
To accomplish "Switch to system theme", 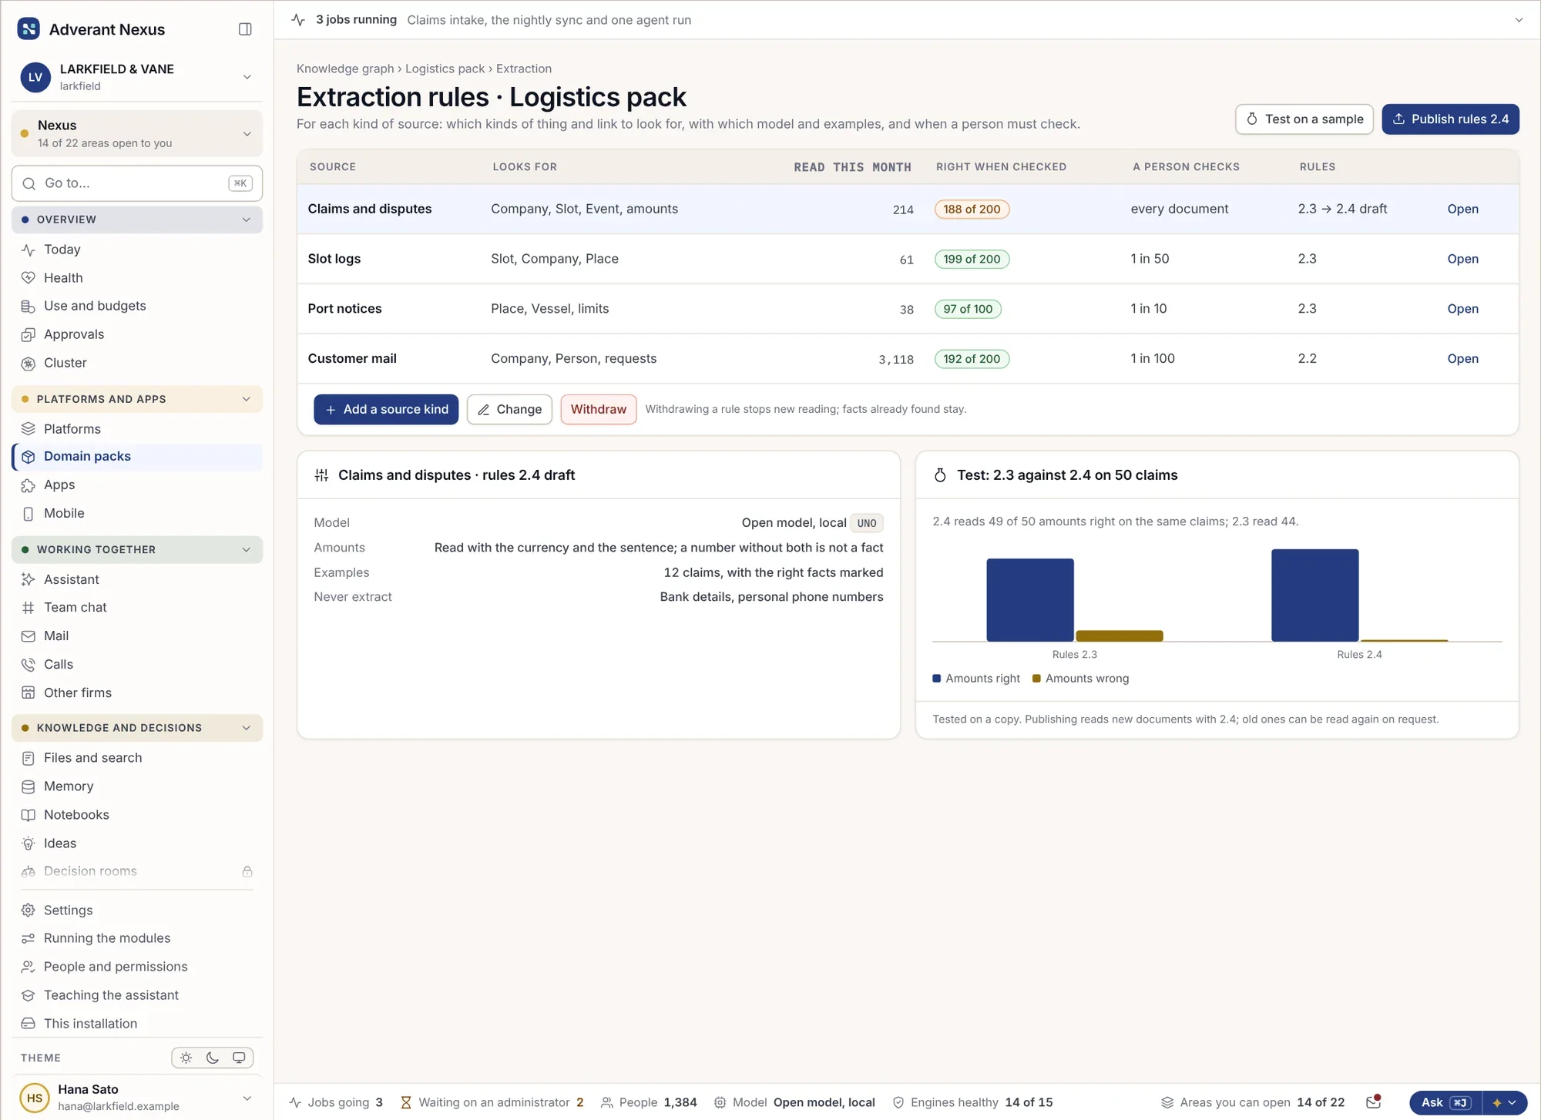I will [239, 1058].
